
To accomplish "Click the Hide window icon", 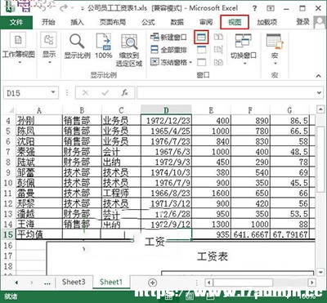I will [201, 50].
